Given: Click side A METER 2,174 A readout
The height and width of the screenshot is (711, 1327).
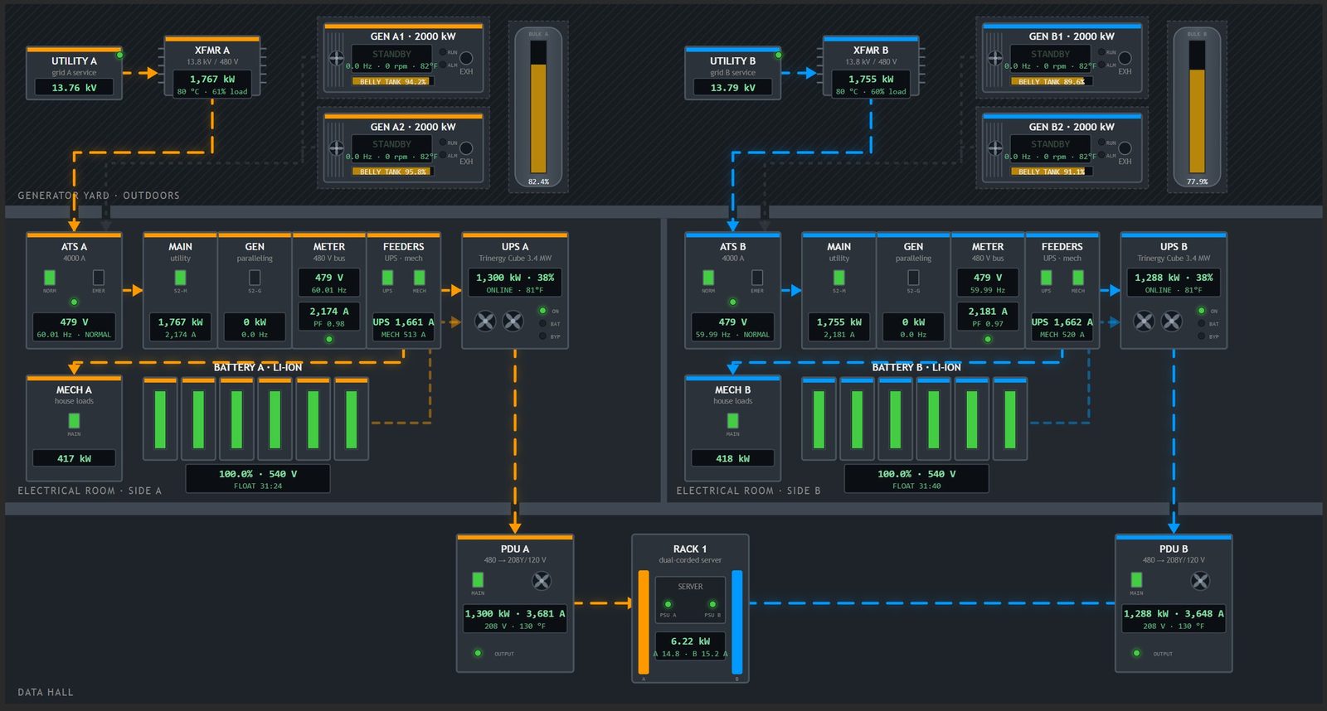Looking at the screenshot, I should pyautogui.click(x=329, y=317).
